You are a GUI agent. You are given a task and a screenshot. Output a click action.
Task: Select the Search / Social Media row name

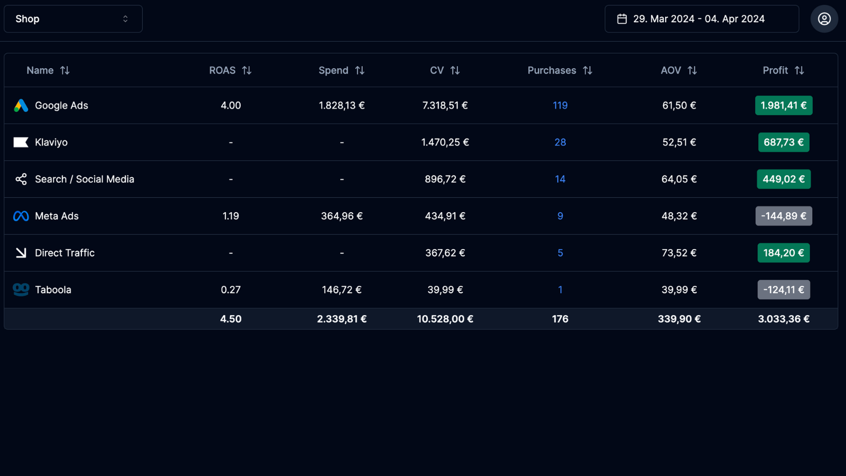point(85,179)
